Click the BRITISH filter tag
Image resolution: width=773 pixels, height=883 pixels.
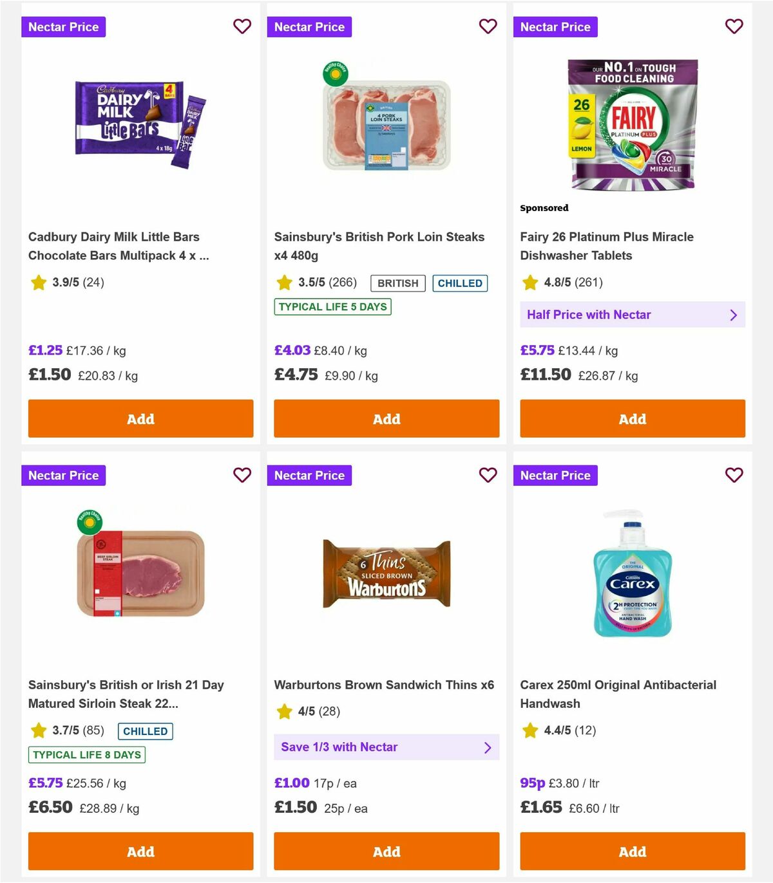click(397, 283)
